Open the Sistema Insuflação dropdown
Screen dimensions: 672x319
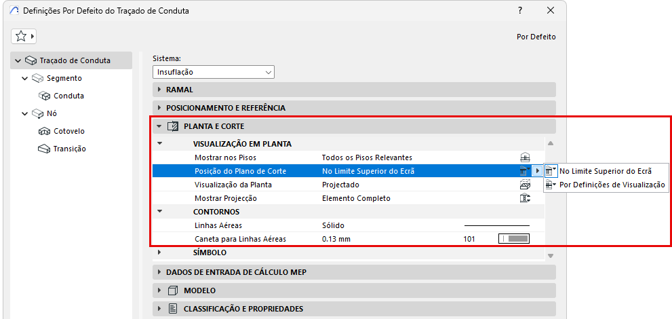point(214,72)
